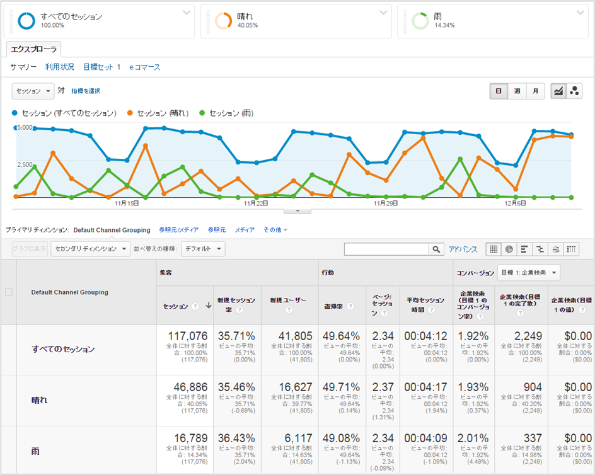The image size is (595, 475).
Task: Click the 46,886 sessions value
Action: 190,387
